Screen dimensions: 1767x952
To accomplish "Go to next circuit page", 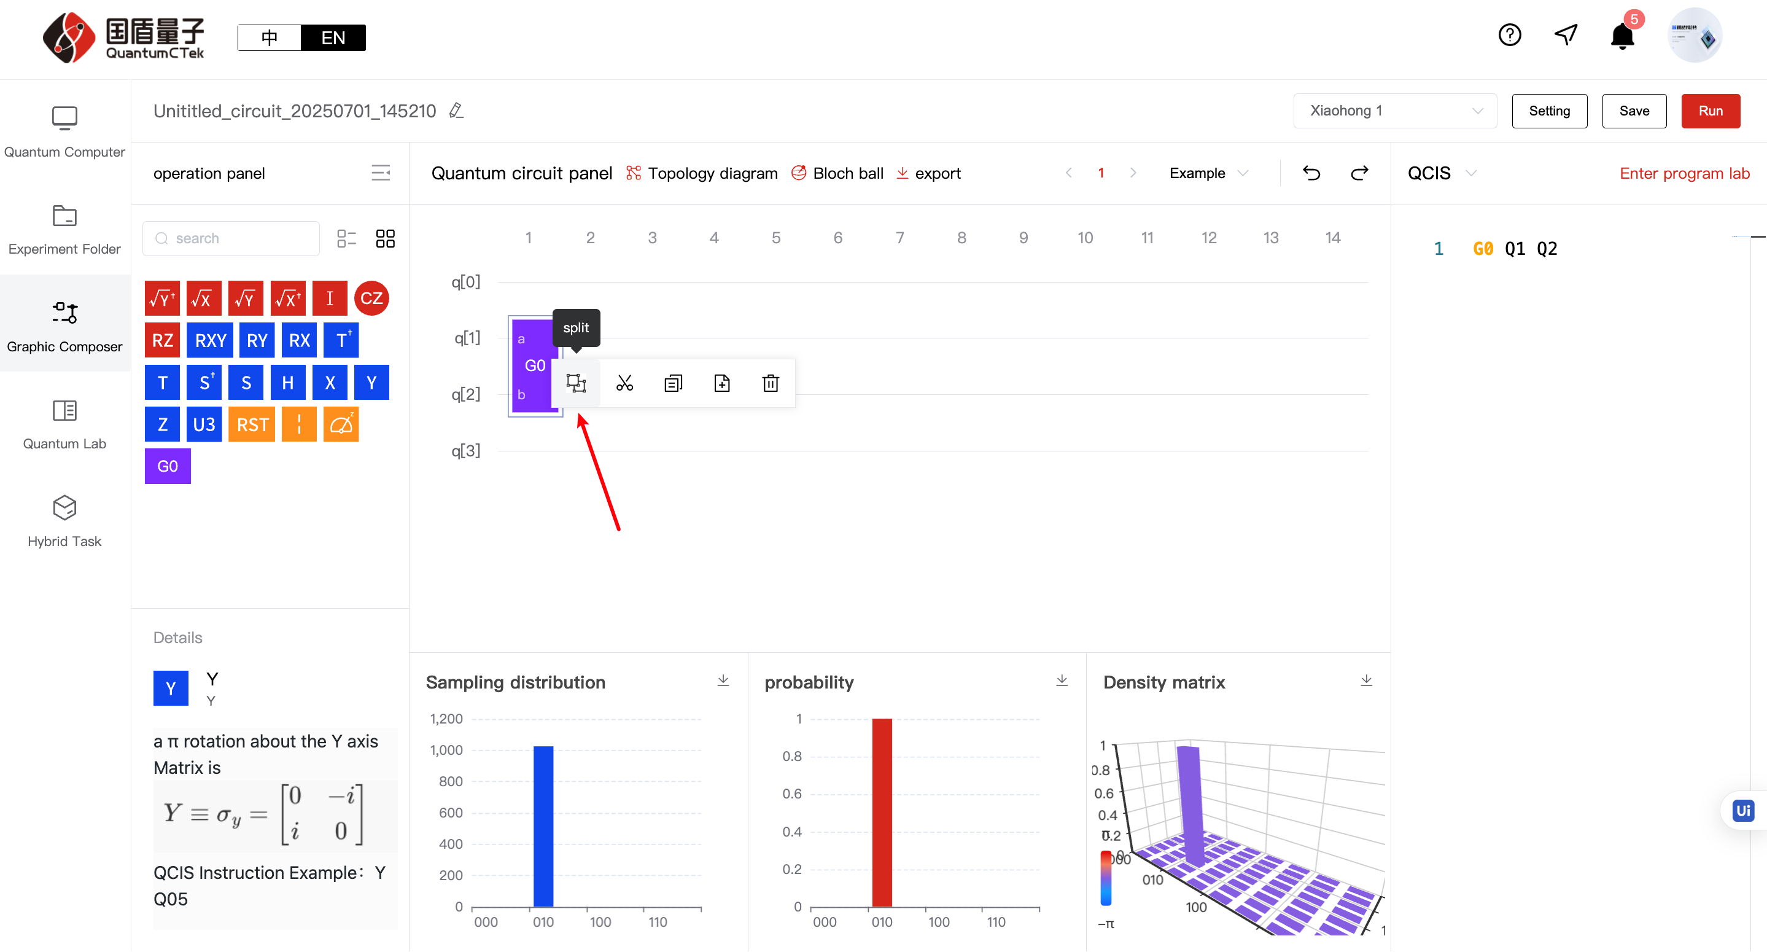I will pyautogui.click(x=1133, y=173).
